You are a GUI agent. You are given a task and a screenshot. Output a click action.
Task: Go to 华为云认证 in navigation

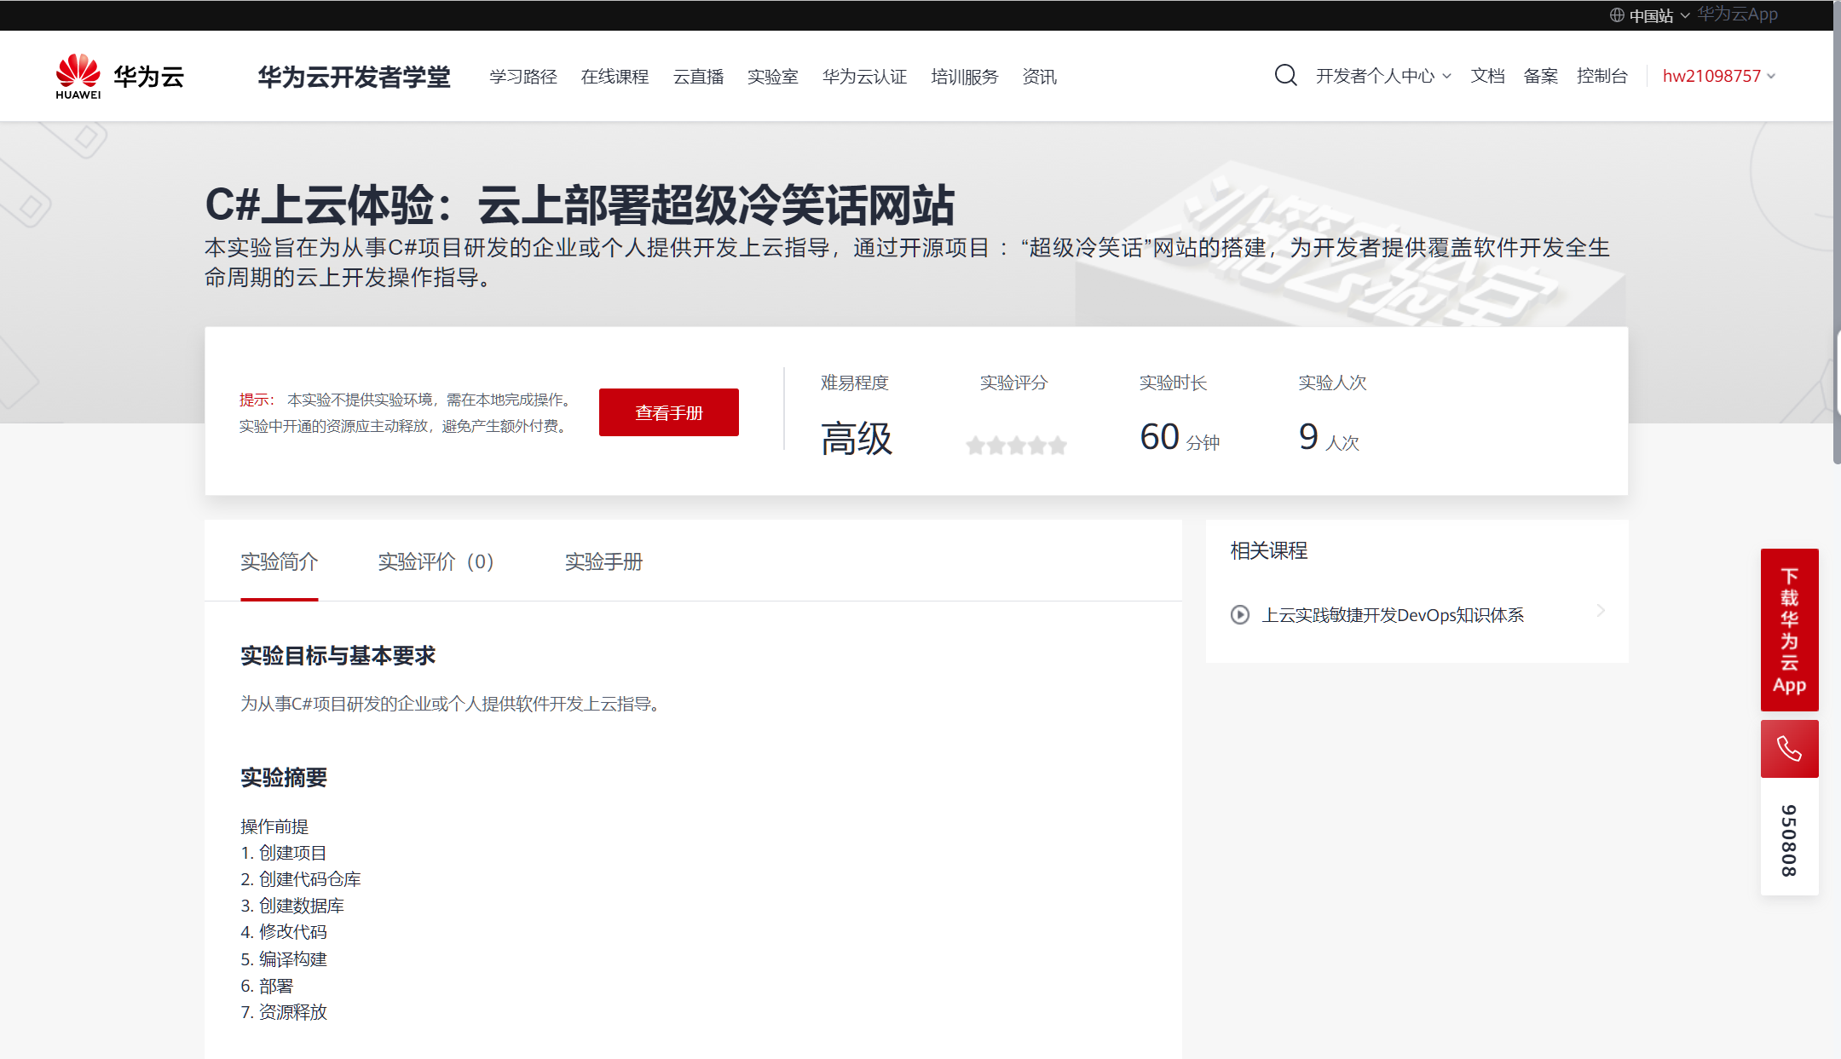(864, 77)
